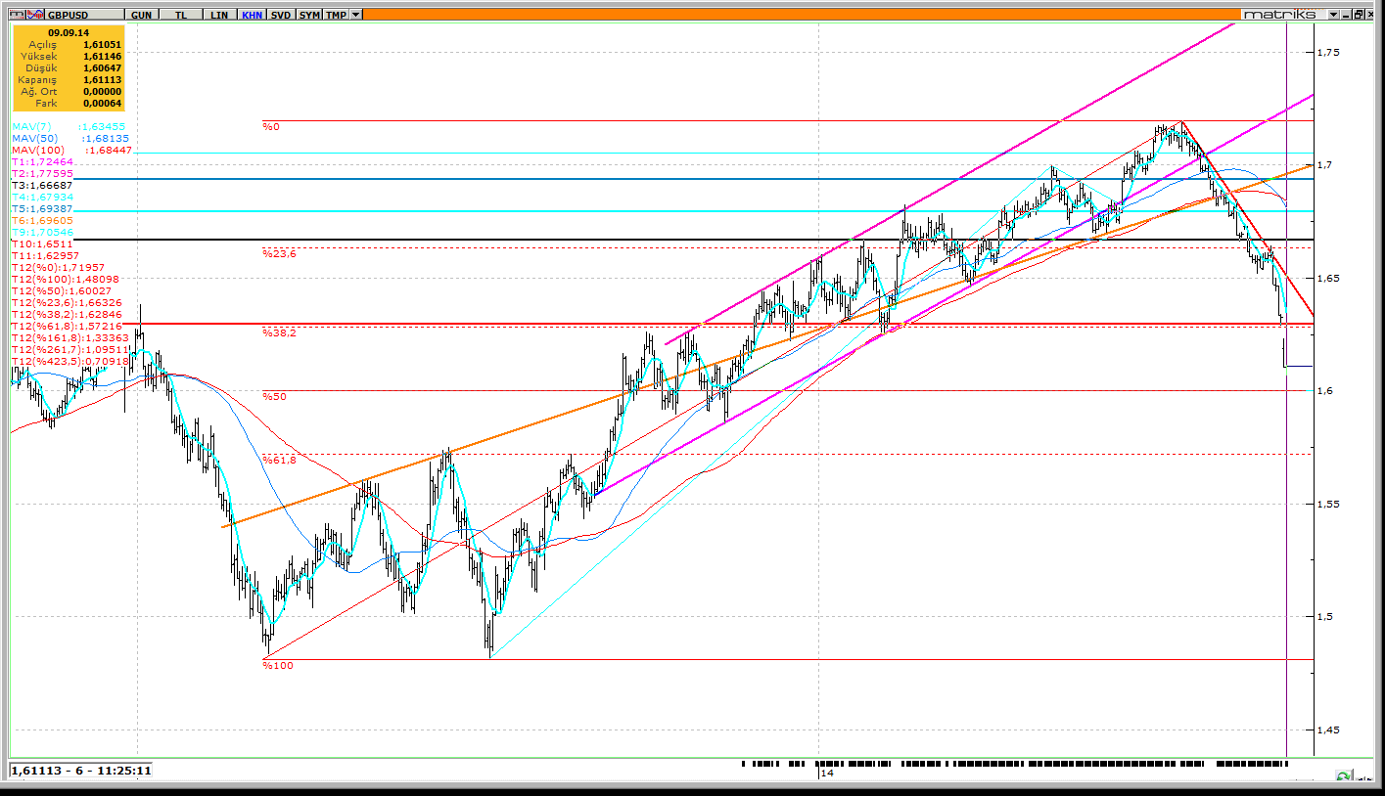
Task: Click the T12(%50):1,60027 Fibonacci label
Action: click(x=62, y=291)
